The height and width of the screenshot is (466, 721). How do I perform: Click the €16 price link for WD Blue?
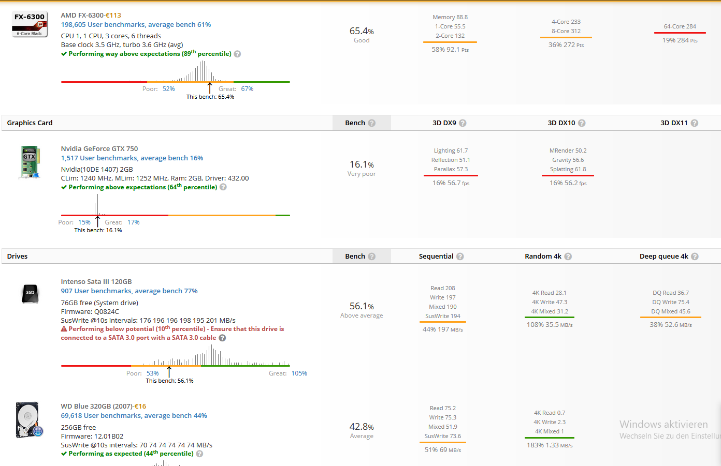(140, 407)
